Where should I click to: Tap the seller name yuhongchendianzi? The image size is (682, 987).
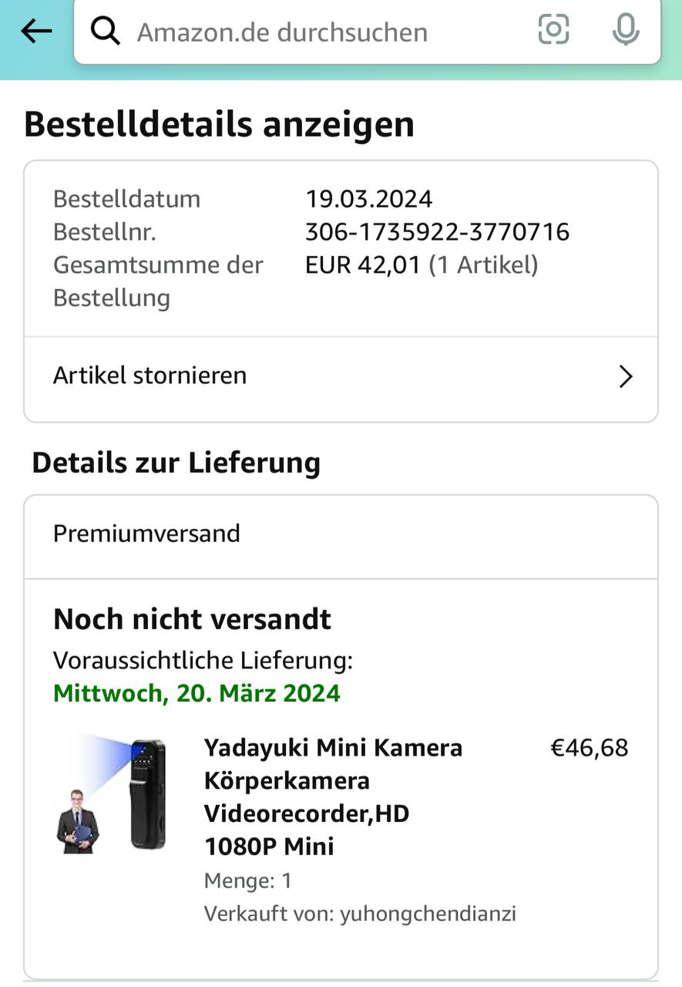[x=428, y=914]
